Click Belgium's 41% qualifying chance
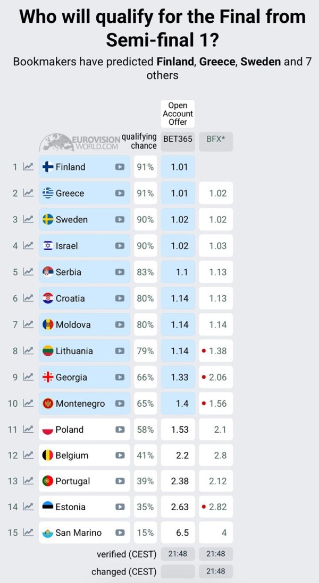The height and width of the screenshot is (583, 319). [x=145, y=455]
